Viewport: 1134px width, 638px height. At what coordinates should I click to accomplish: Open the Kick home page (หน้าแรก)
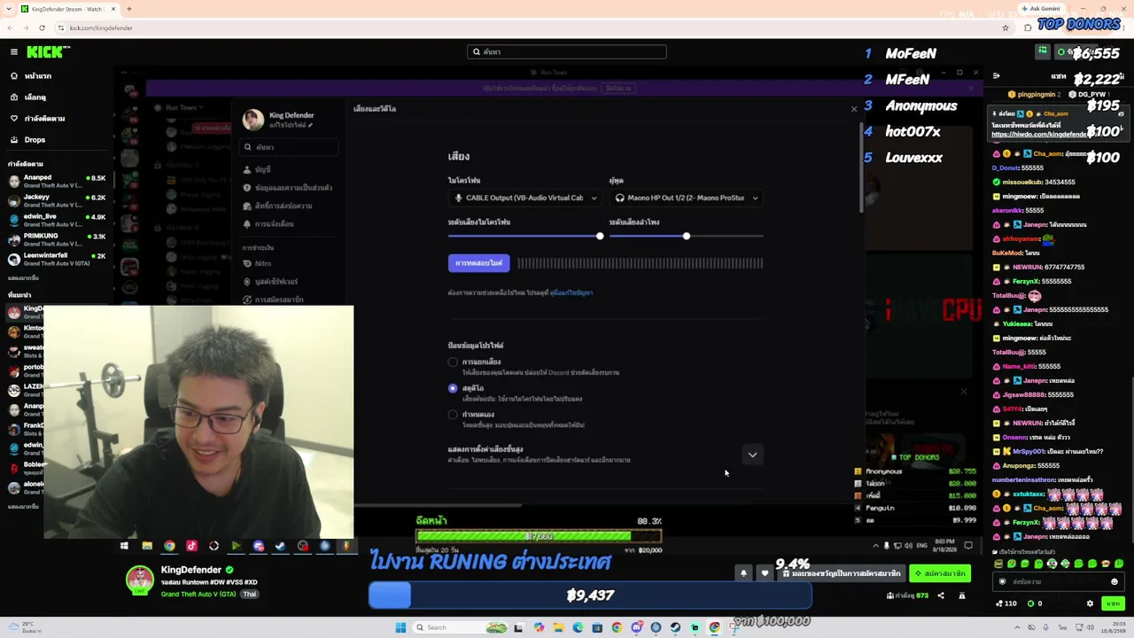[37, 76]
